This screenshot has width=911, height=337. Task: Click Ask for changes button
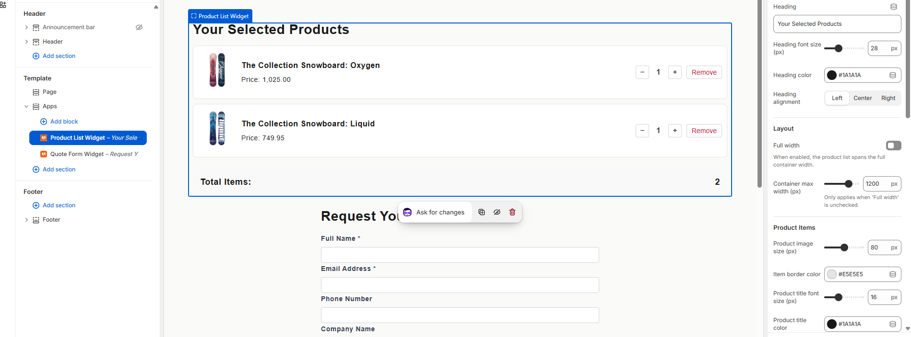[435, 212]
